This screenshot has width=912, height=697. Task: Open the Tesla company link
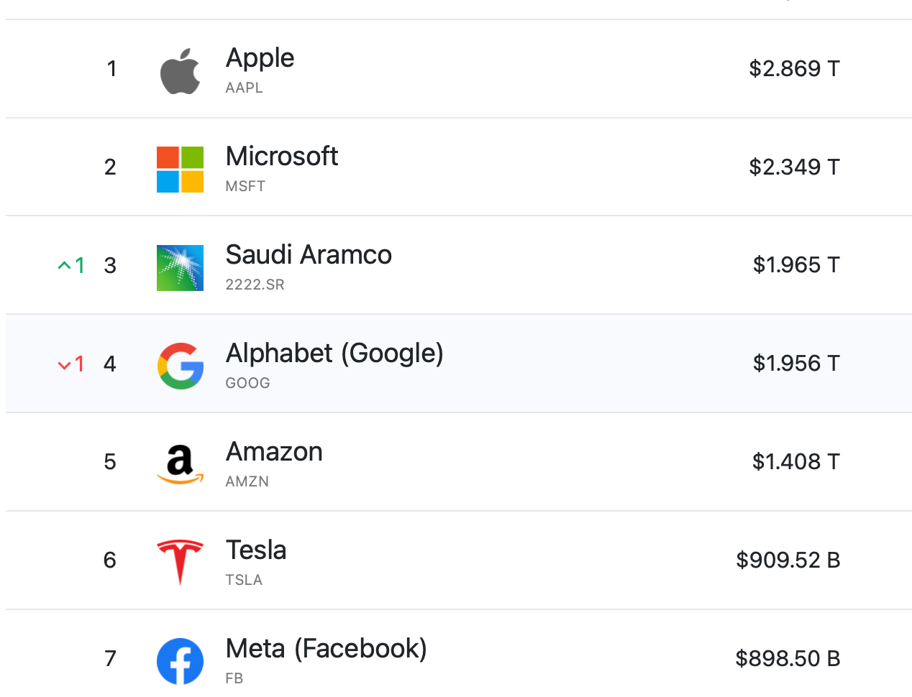(255, 550)
